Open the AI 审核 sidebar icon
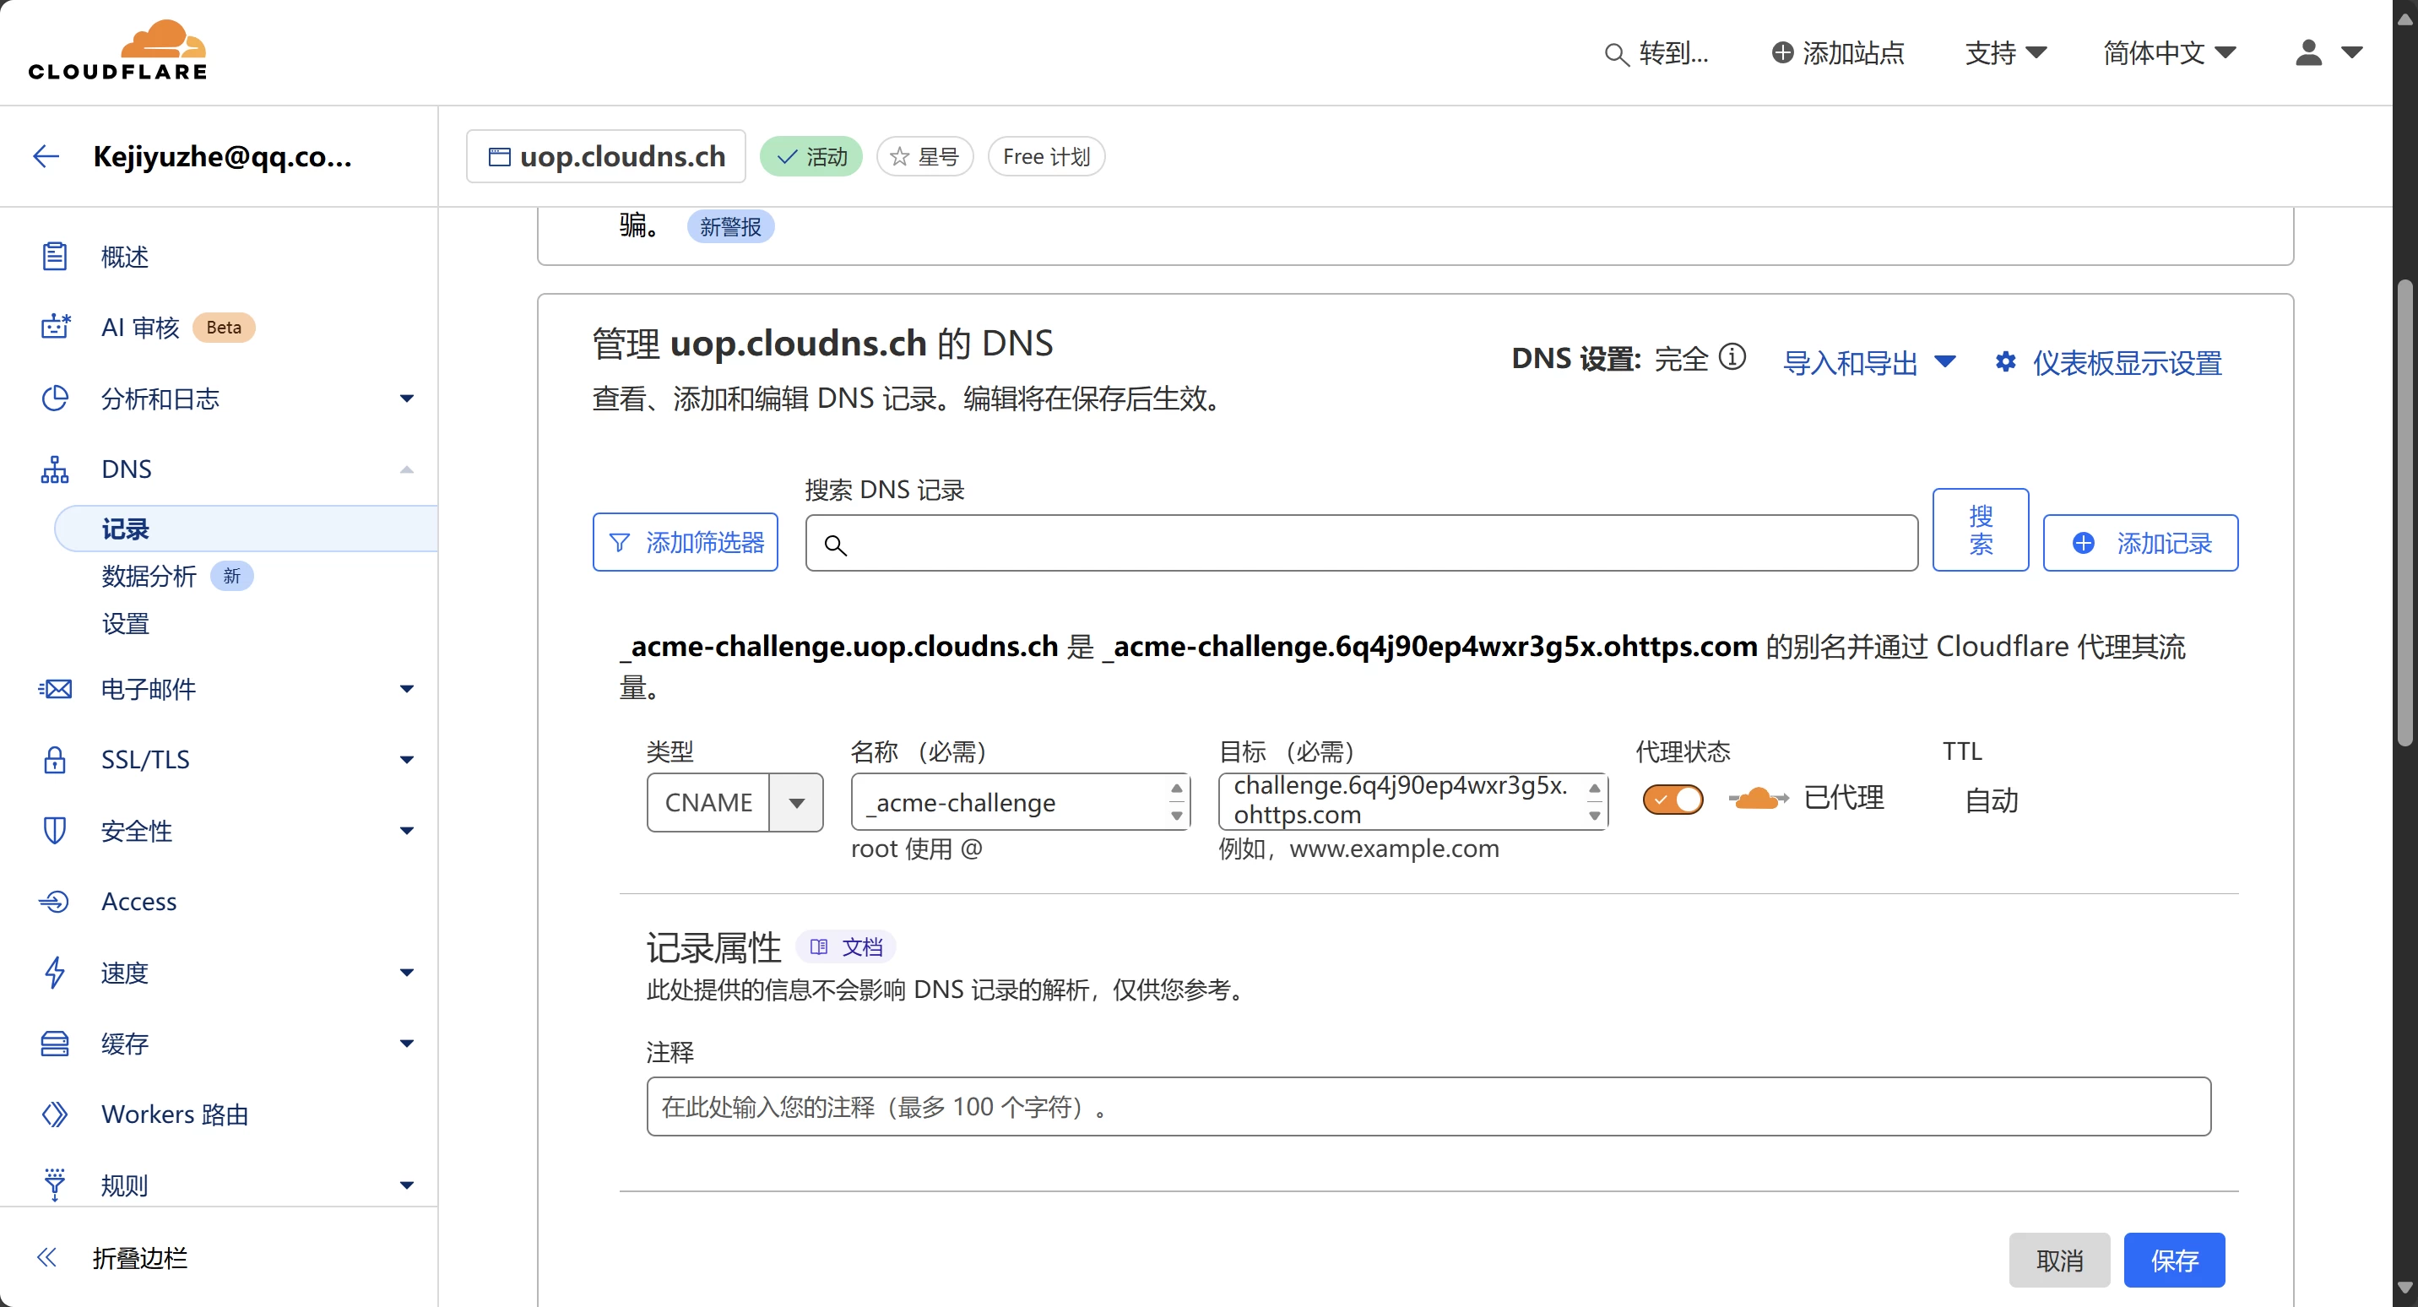The height and width of the screenshot is (1307, 2418). 54,327
